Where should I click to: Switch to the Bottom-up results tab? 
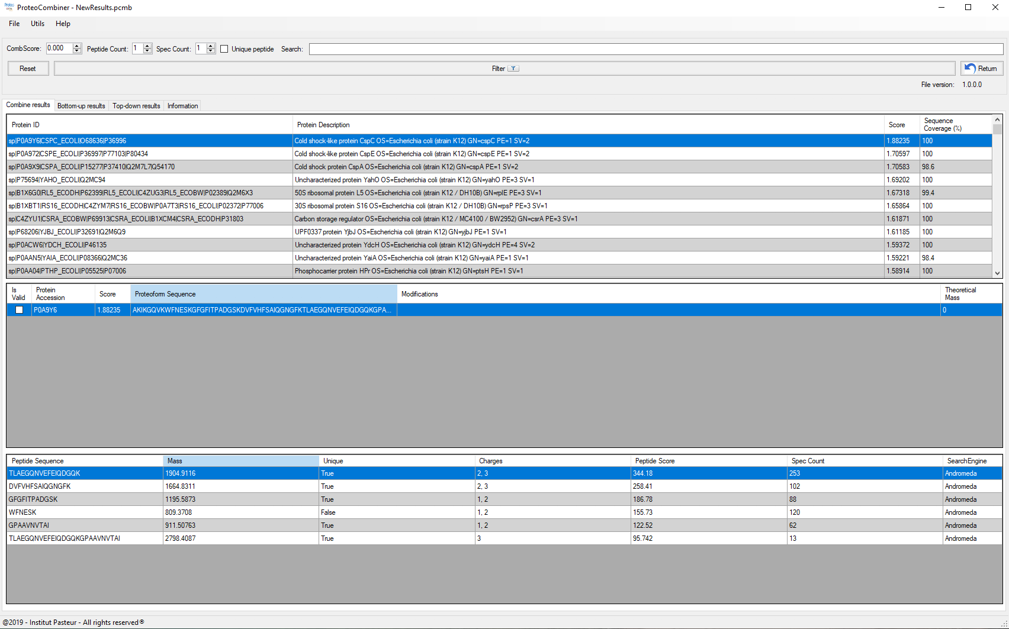pyautogui.click(x=81, y=106)
